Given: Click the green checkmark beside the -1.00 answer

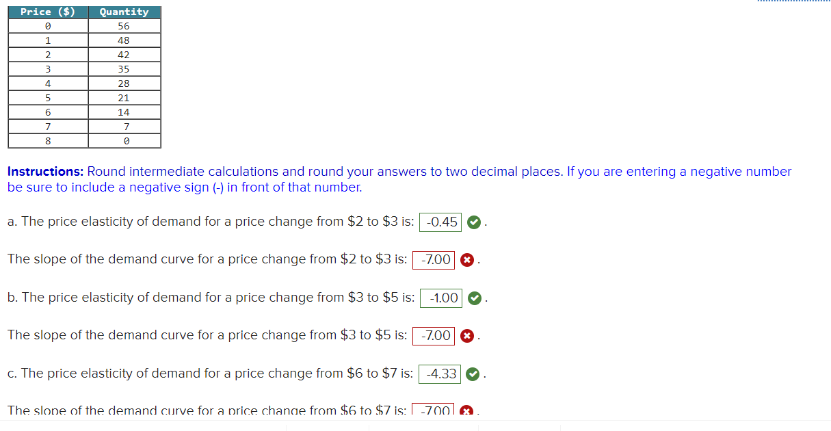Looking at the screenshot, I should pos(474,298).
